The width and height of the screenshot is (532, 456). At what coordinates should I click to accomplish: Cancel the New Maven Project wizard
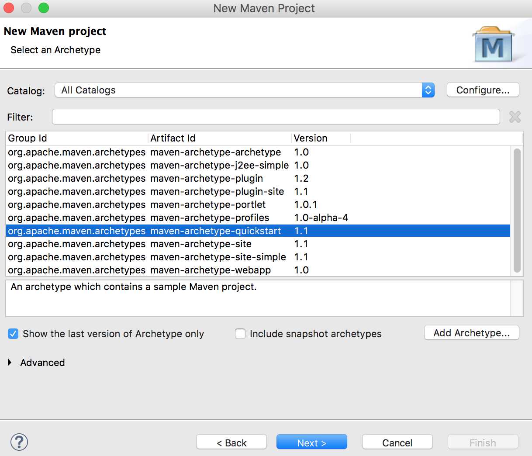pyautogui.click(x=397, y=442)
